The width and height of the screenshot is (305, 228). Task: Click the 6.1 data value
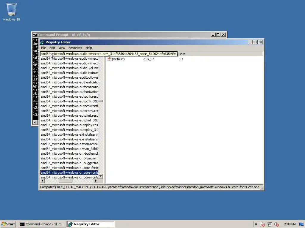coord(181,59)
